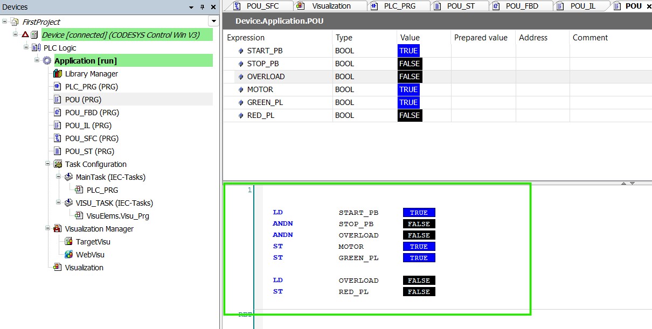Click Prepared value cell for OVERLOAD

483,76
